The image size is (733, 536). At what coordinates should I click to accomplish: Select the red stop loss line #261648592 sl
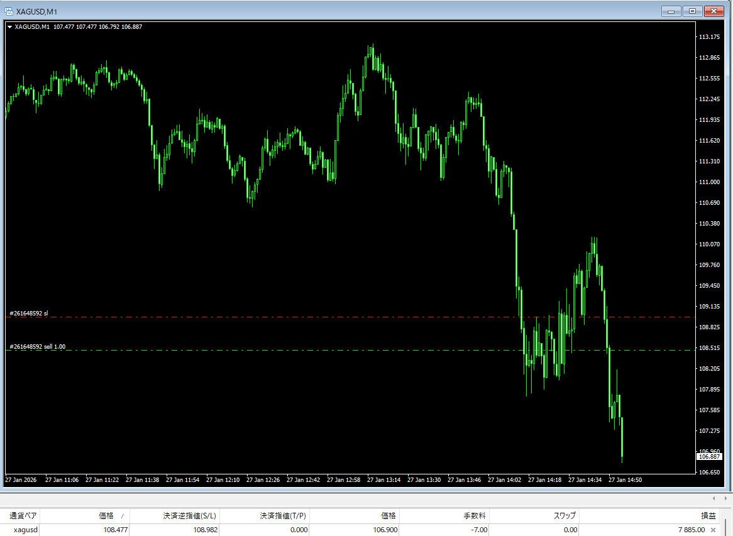251,317
